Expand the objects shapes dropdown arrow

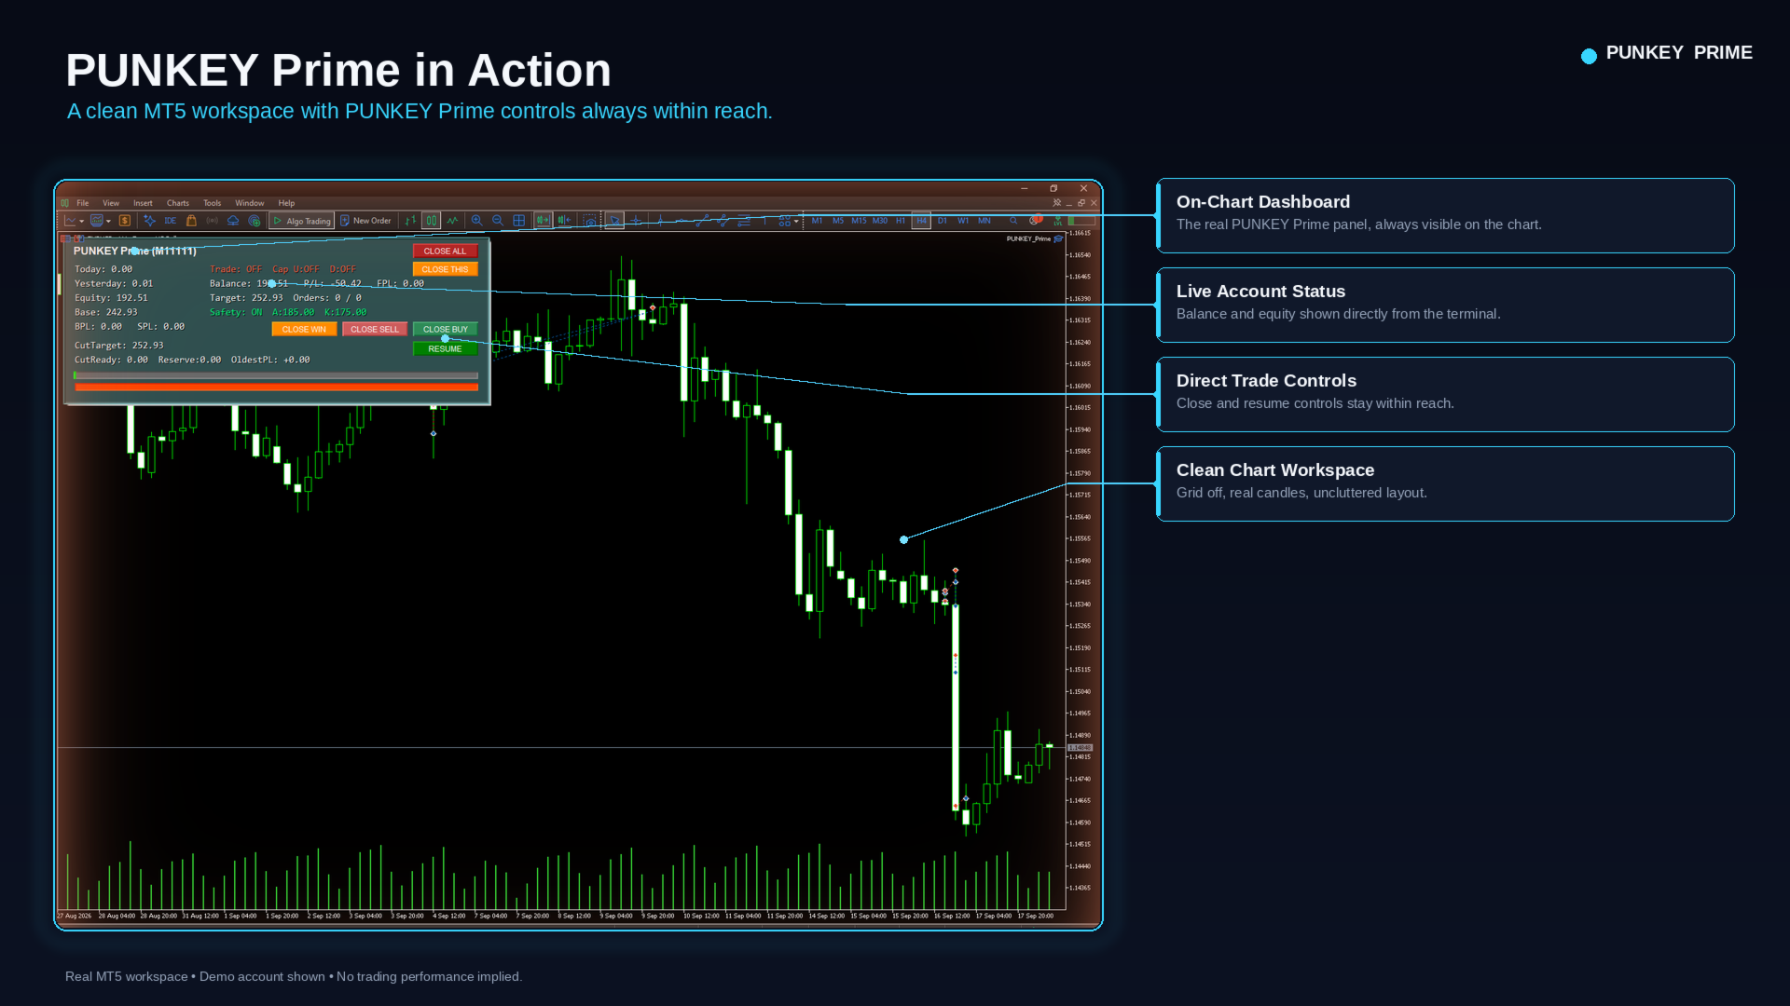click(796, 222)
